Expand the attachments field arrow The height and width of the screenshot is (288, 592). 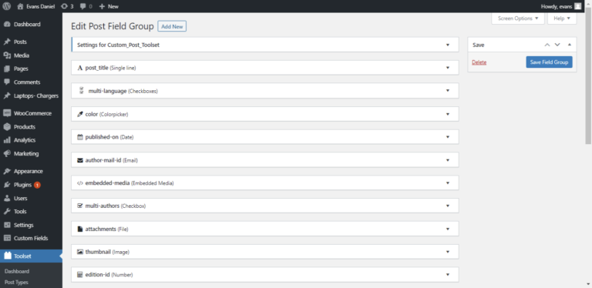click(x=448, y=229)
